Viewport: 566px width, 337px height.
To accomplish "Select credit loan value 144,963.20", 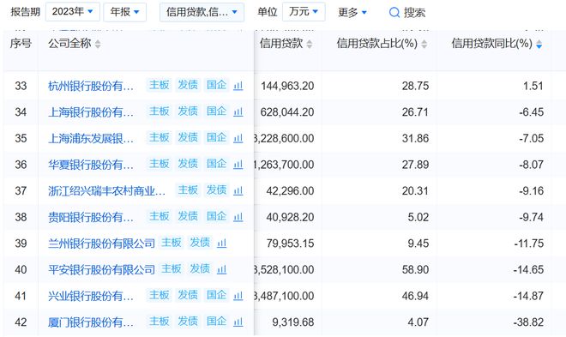I will click(x=287, y=86).
